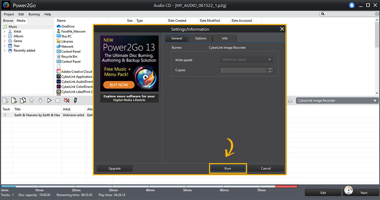This screenshot has width=380, height=200.
Task: Decrease Copies with the down stepper arrow
Action: [270, 72]
